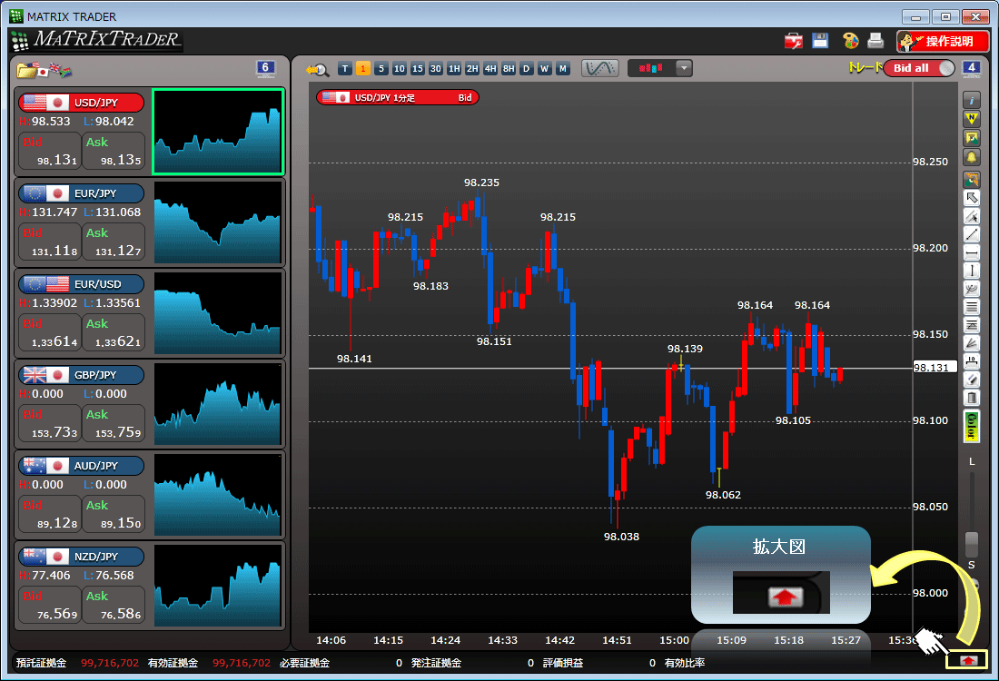Click USD/JPY Ask price 98.135
Viewport: 999px width, 681px height.
[x=114, y=151]
